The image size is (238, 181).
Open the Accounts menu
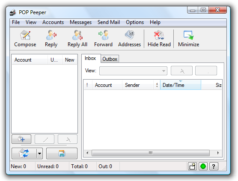(x=53, y=22)
